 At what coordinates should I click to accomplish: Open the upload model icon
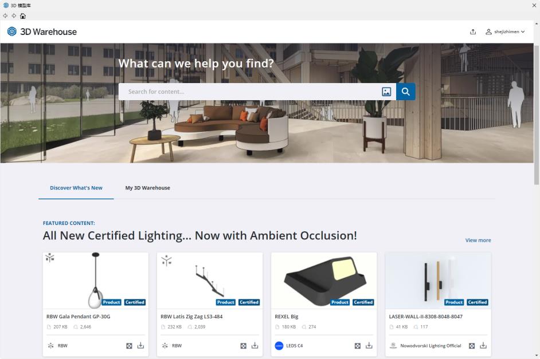click(473, 31)
